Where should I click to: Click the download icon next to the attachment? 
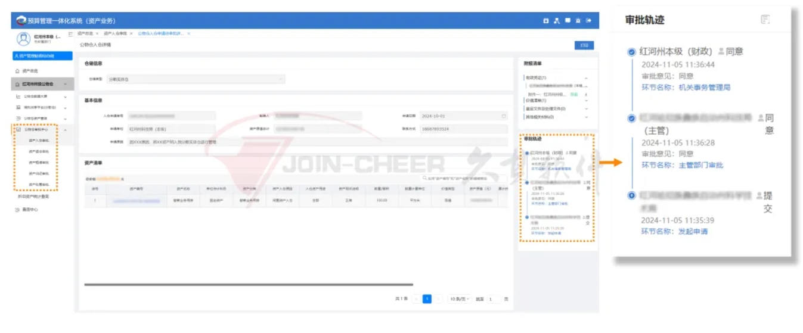point(585,94)
